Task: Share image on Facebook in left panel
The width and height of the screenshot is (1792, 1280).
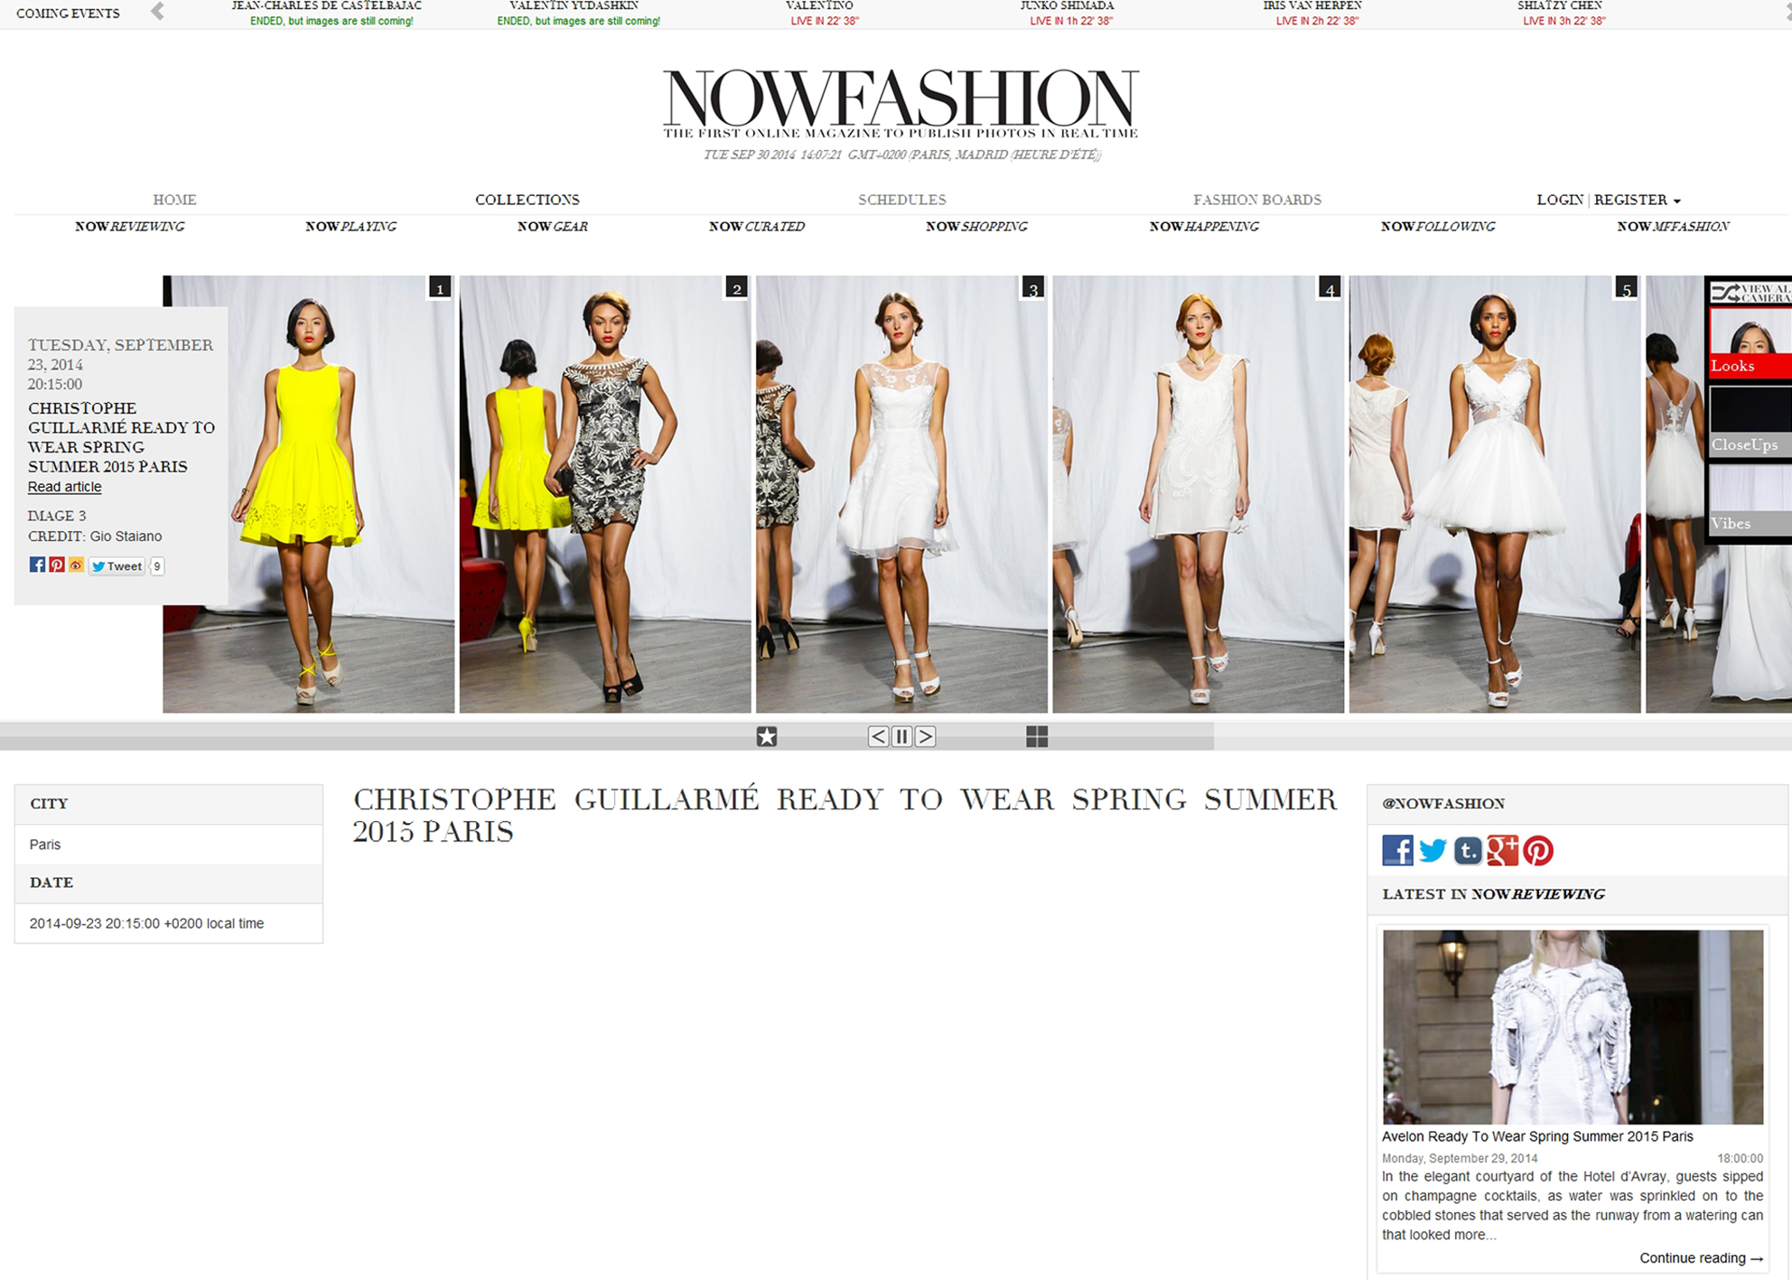Action: pyautogui.click(x=37, y=565)
